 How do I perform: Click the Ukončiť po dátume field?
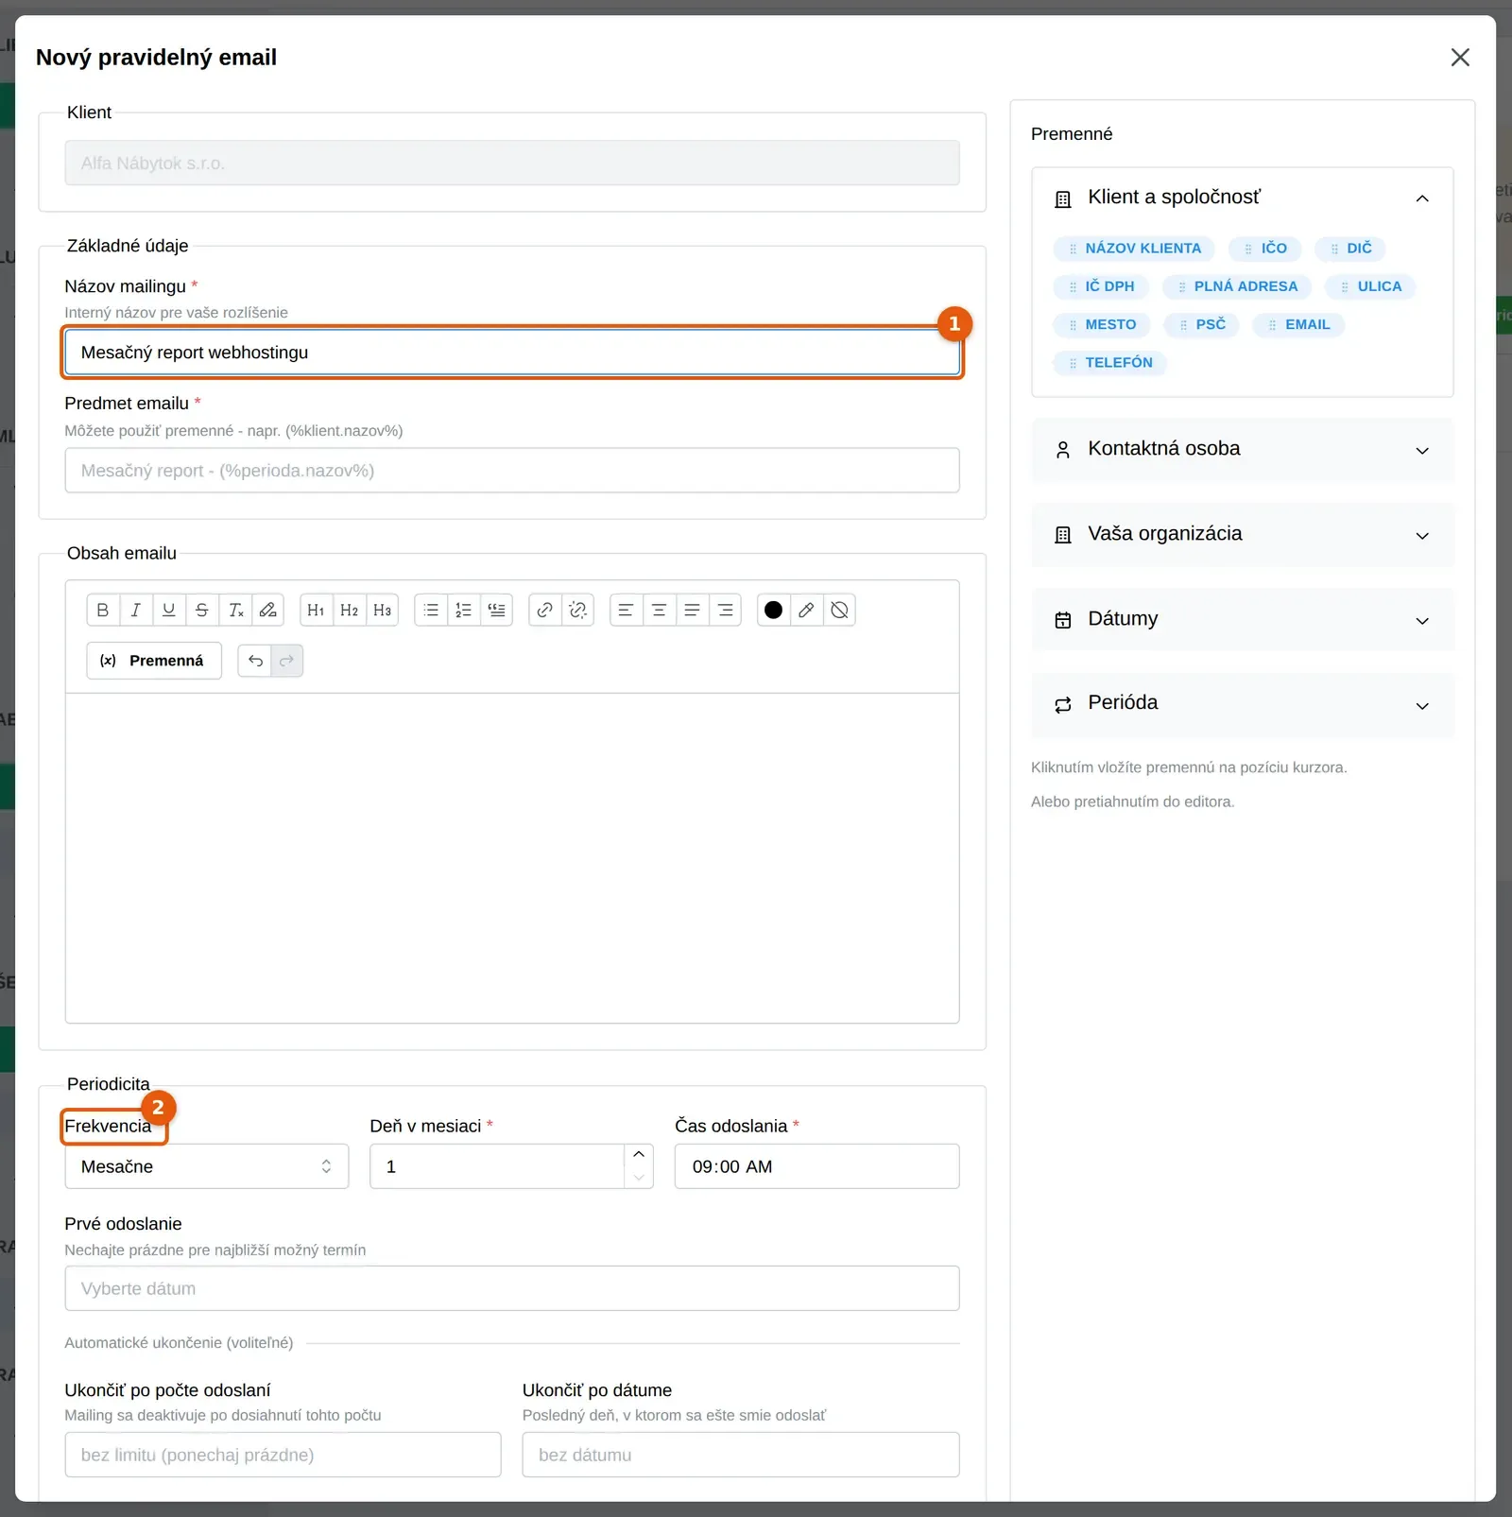click(741, 1455)
